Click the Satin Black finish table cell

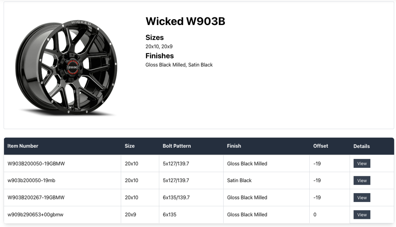point(239,180)
